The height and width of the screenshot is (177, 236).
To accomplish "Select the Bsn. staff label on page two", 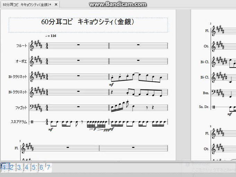I will pyautogui.click(x=206, y=93).
